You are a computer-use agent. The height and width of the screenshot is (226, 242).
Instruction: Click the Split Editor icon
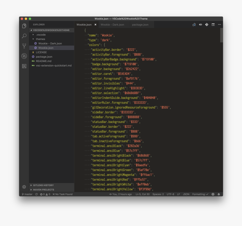pyautogui.click(x=213, y=24)
